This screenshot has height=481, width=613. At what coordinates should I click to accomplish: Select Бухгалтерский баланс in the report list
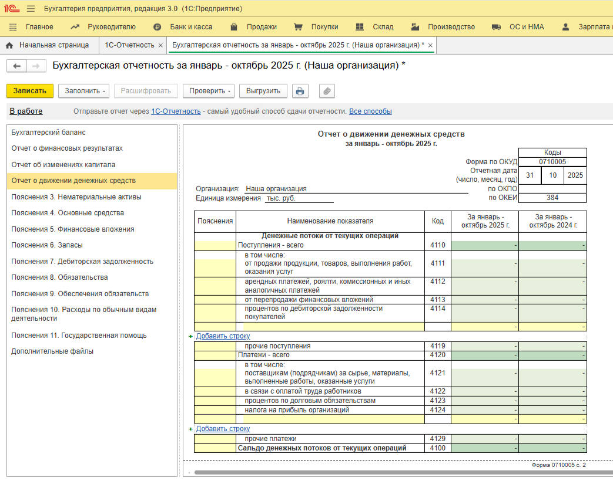pyautogui.click(x=48, y=133)
